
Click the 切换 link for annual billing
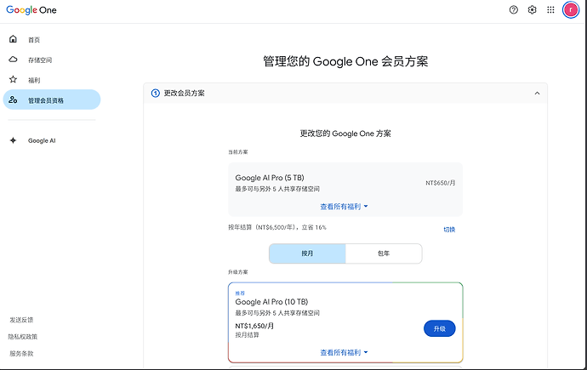click(449, 230)
